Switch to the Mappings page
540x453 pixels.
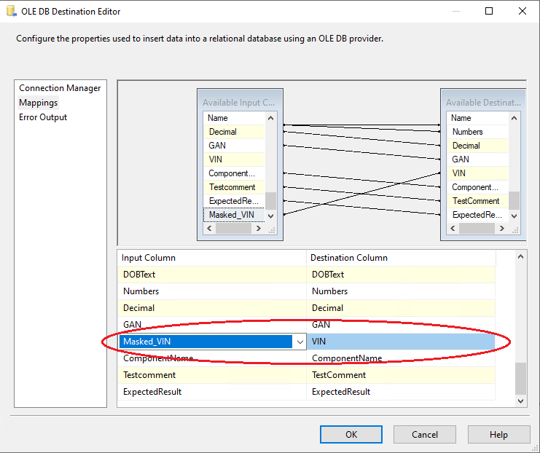[39, 103]
